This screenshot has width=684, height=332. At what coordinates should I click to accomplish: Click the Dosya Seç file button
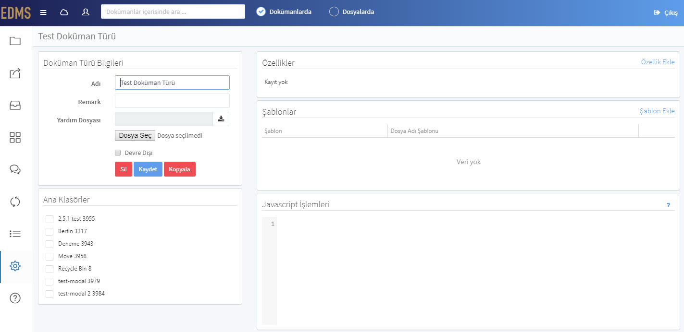coord(135,135)
